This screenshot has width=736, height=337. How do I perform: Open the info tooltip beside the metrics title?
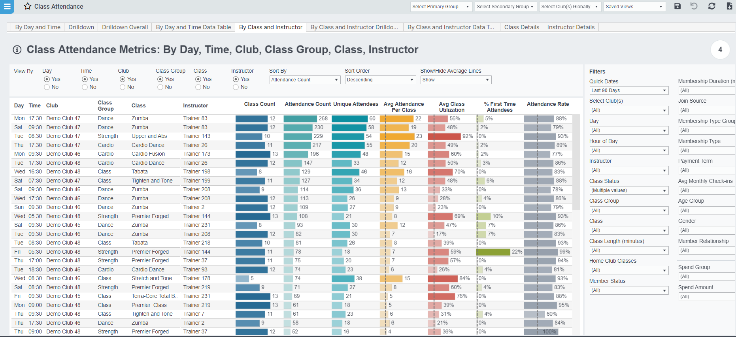16,49
